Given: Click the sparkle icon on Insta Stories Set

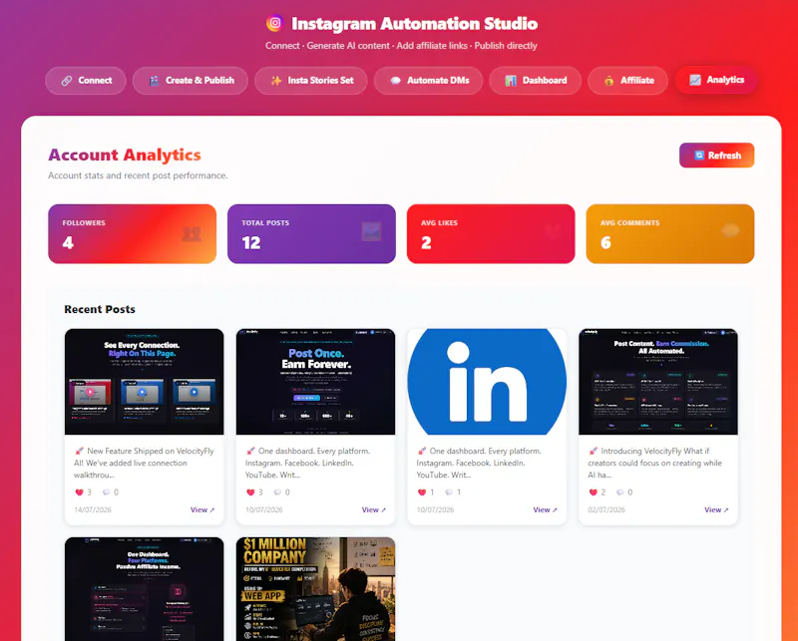Looking at the screenshot, I should tap(276, 81).
